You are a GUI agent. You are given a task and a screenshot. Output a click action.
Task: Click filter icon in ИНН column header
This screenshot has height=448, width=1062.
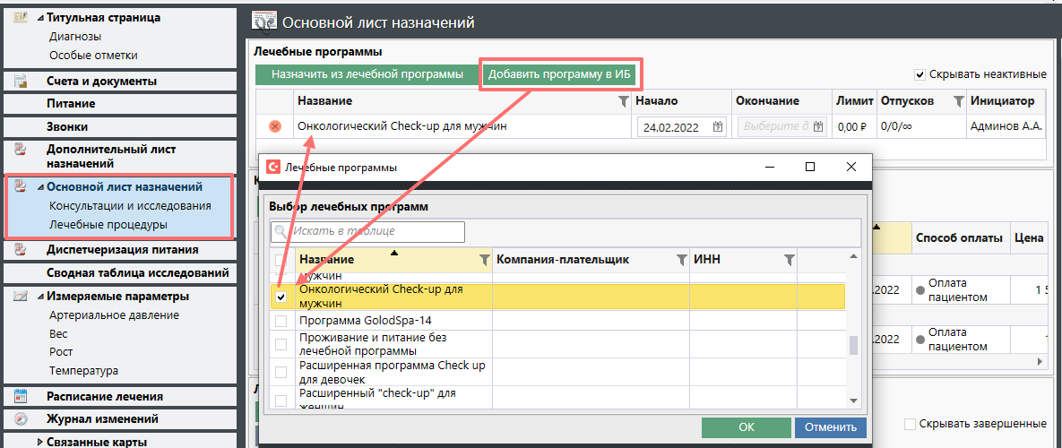pos(789,260)
